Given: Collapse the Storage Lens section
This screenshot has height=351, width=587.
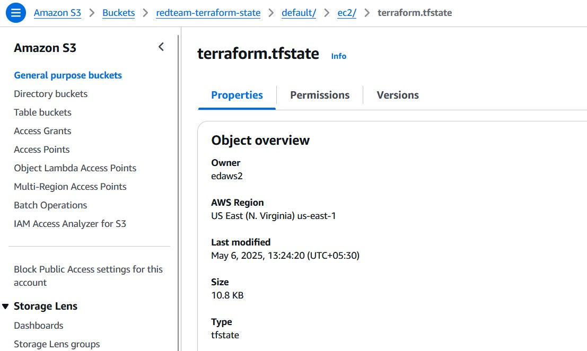Looking at the screenshot, I should (x=5, y=306).
